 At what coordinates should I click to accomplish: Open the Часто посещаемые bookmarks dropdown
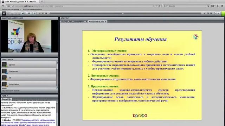11,9
